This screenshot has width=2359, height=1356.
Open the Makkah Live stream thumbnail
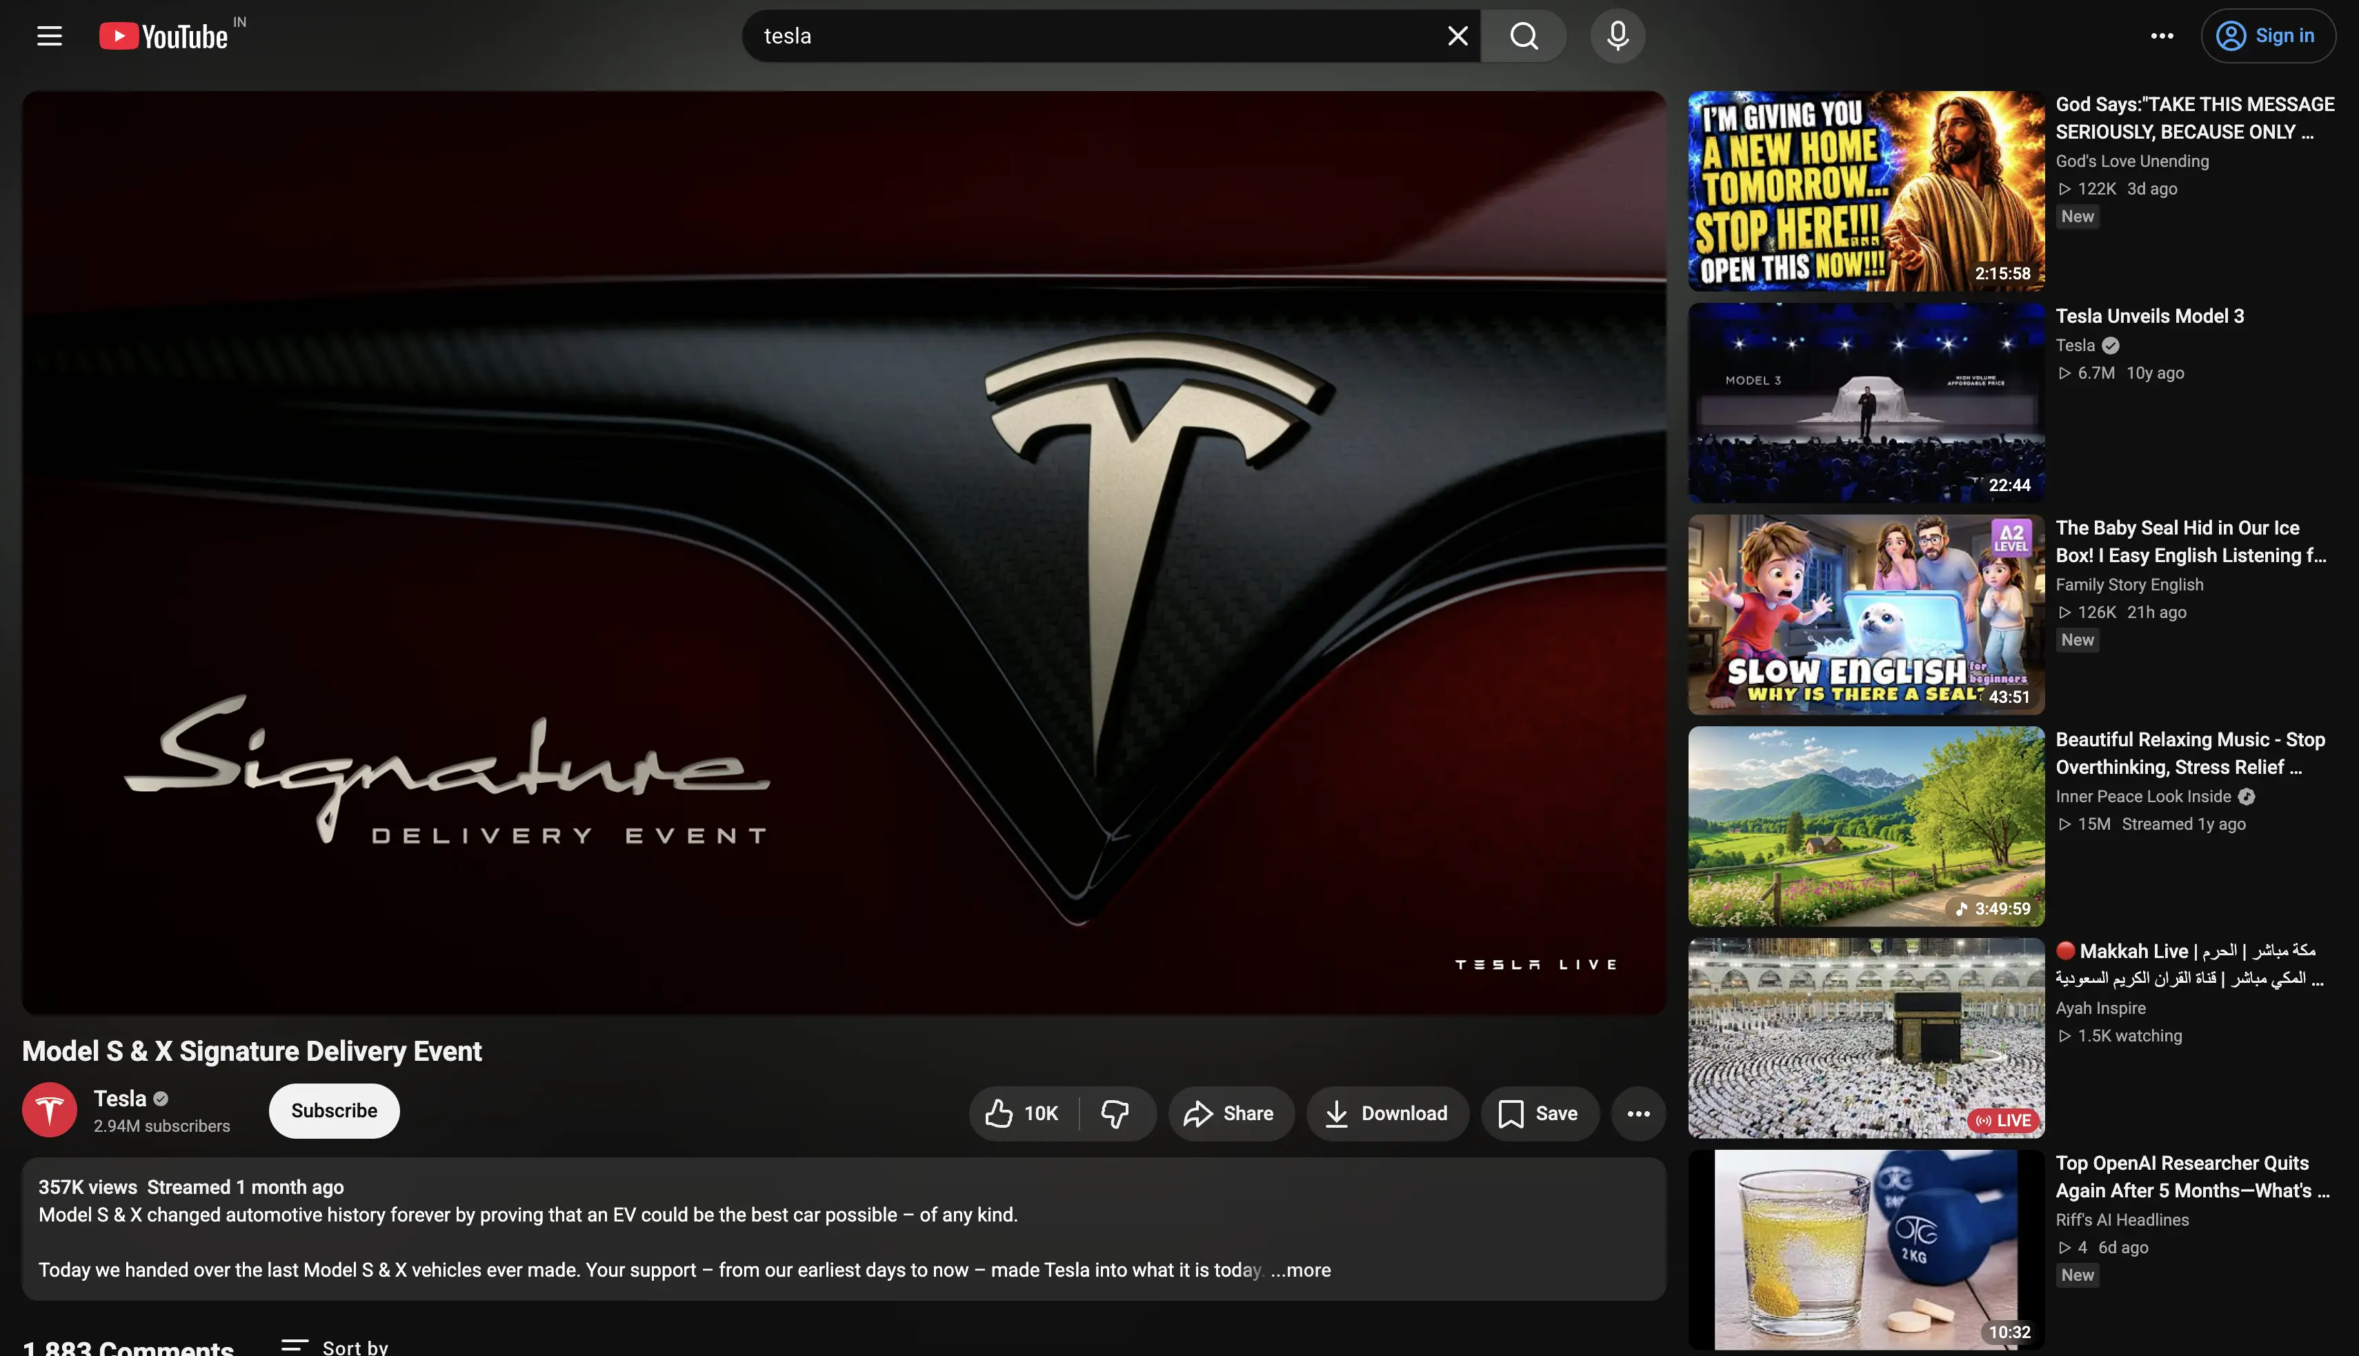[x=1867, y=1039]
